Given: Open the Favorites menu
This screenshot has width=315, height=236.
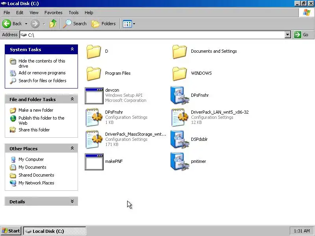Looking at the screenshot, I should click(x=54, y=13).
